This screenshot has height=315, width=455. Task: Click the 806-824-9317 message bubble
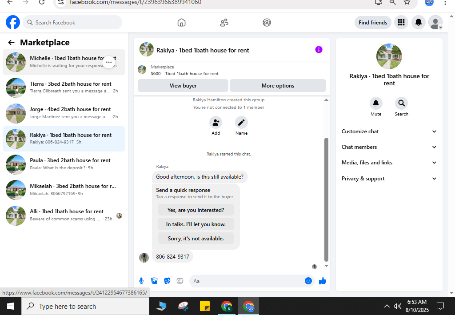click(172, 257)
